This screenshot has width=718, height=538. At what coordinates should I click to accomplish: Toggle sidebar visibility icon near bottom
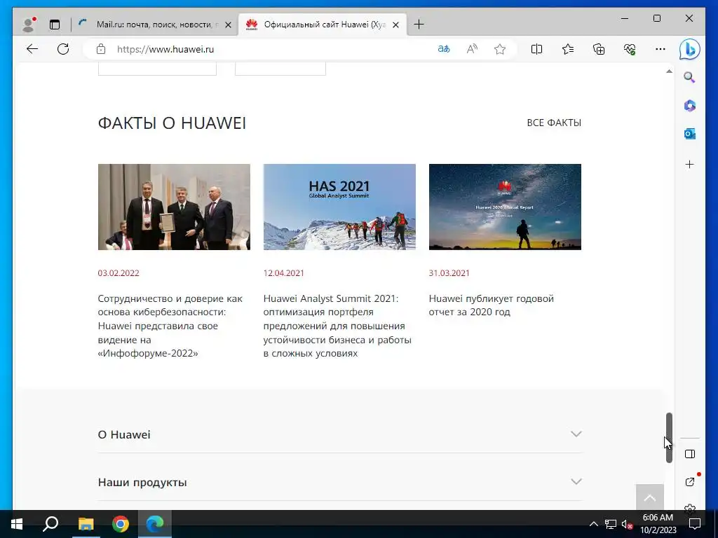coord(690,454)
